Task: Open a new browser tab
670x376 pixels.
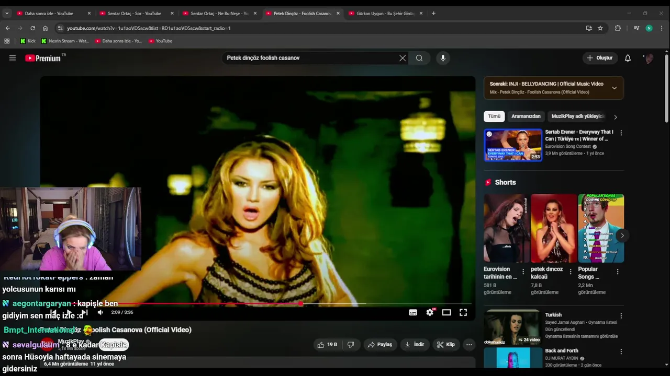Action: (x=433, y=13)
